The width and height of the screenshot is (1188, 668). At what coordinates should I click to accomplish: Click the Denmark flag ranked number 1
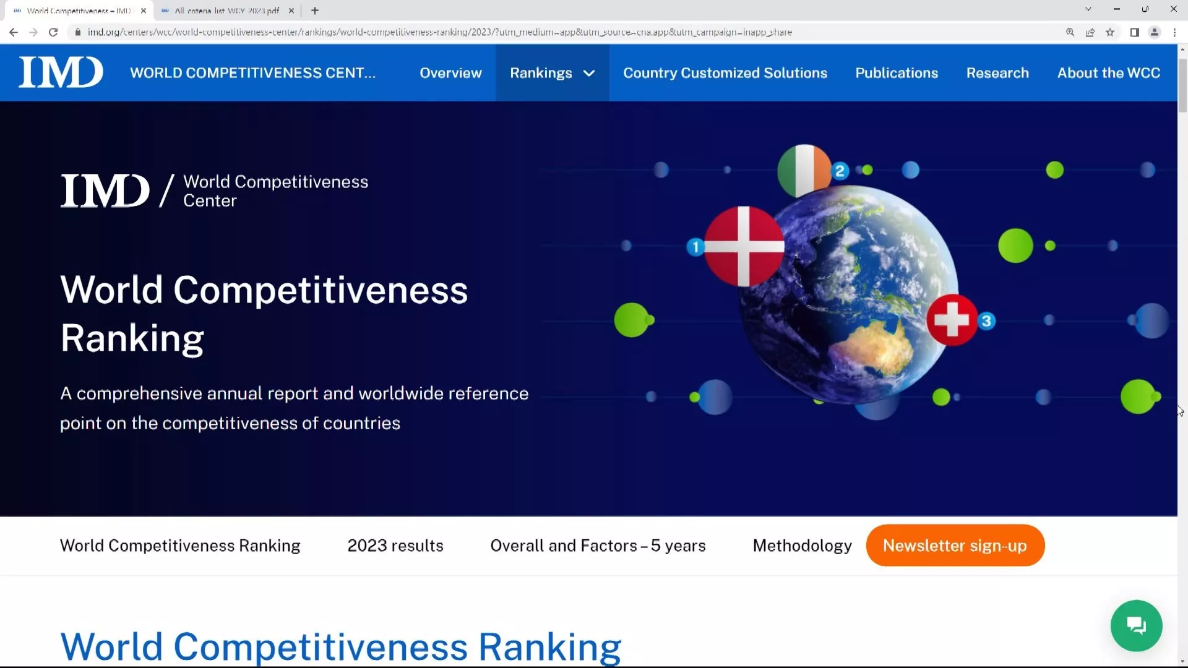(x=744, y=246)
